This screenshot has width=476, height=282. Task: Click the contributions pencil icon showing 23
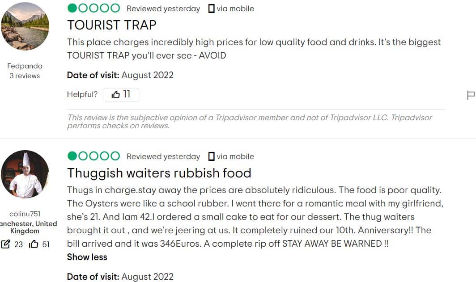(5, 244)
